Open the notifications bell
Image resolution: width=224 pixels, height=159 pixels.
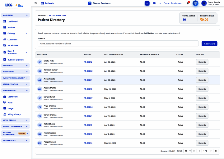click(188, 3)
